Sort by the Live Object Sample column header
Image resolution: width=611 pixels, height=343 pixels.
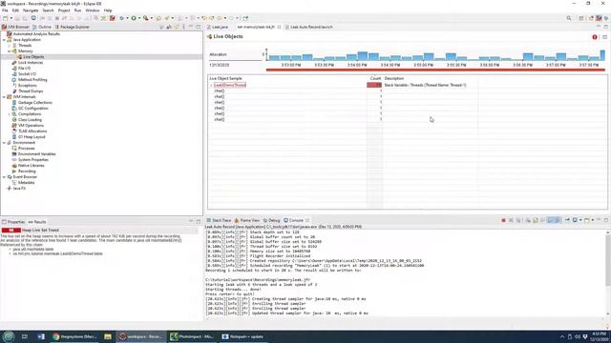(x=225, y=78)
